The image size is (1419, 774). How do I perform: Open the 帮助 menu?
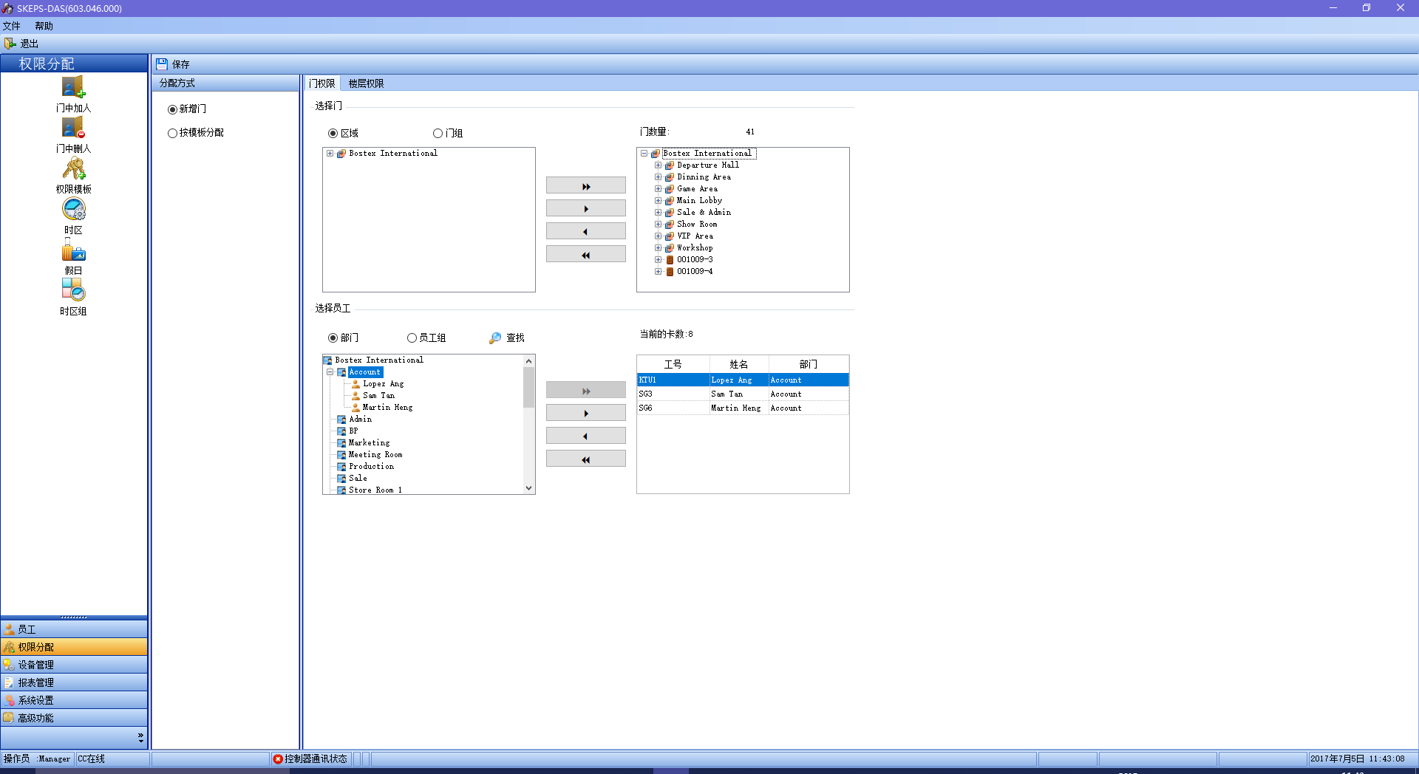click(44, 26)
